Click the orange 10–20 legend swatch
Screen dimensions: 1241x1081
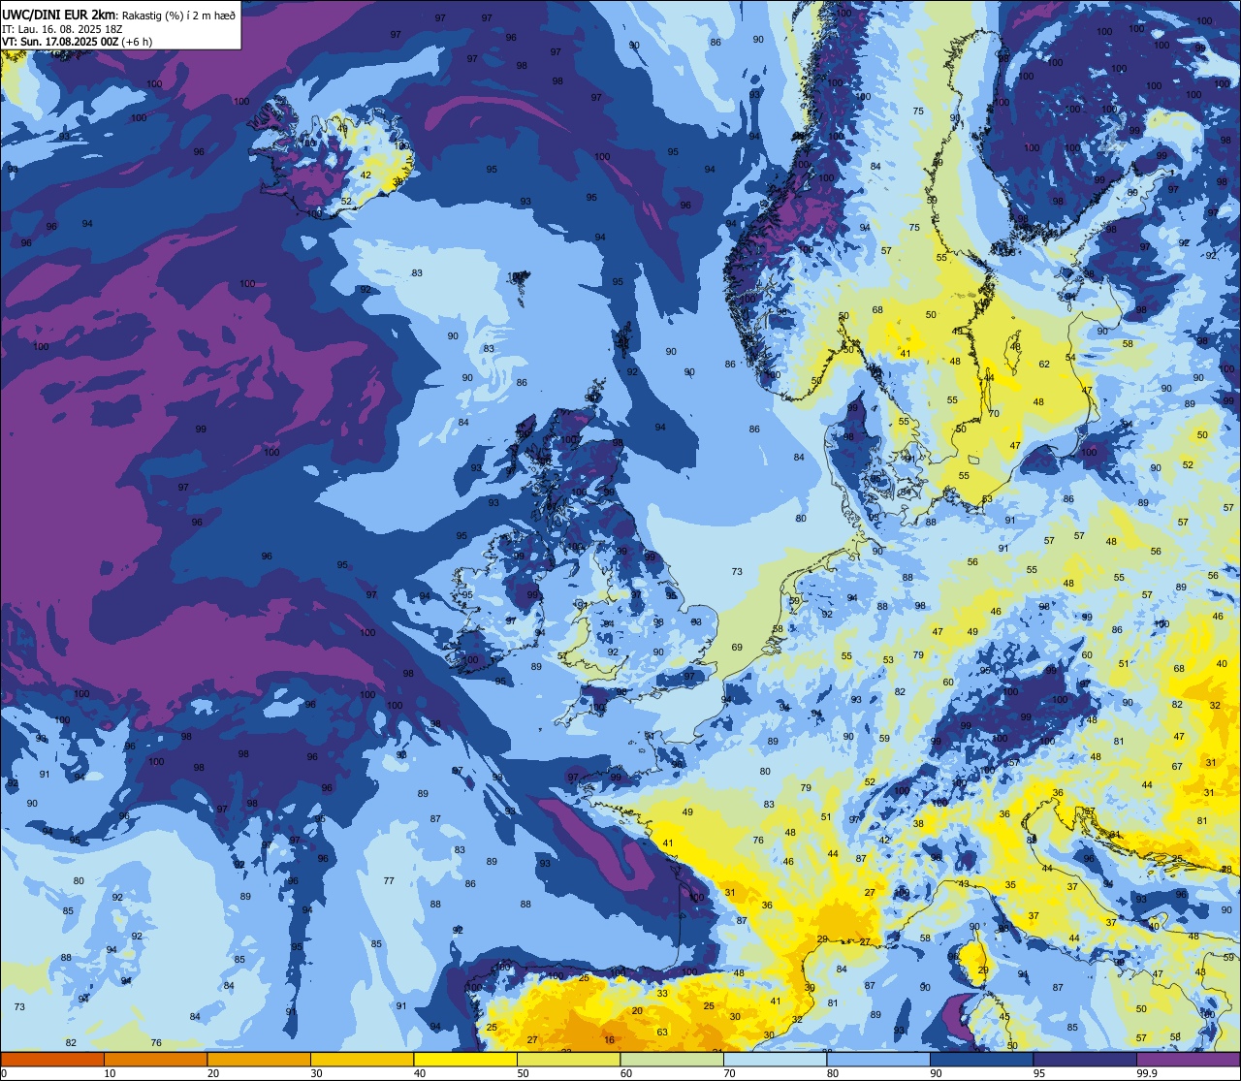point(155,1059)
